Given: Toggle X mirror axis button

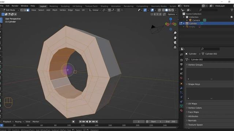Looking at the screenshot, I should click(x=155, y=14).
